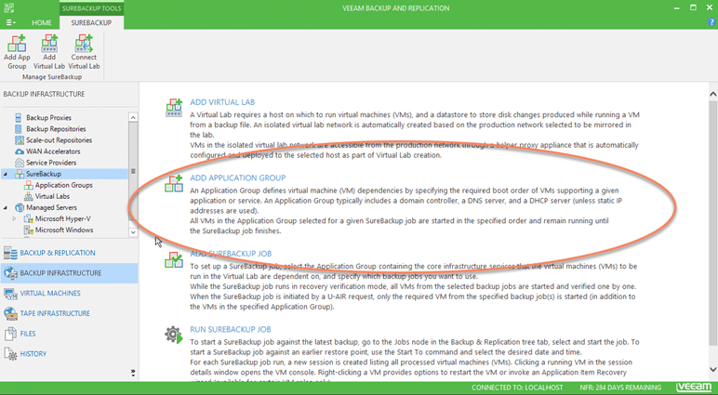Select Backup Repositories in the tree
The image size is (718, 395).
(x=56, y=129)
